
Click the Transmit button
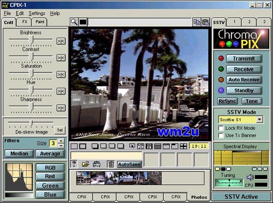244,58
